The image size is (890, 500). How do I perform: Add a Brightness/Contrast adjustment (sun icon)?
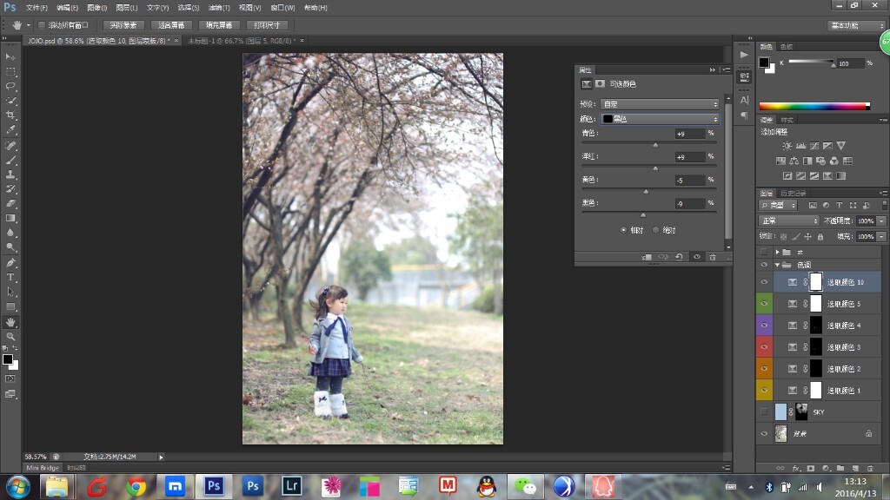click(787, 146)
